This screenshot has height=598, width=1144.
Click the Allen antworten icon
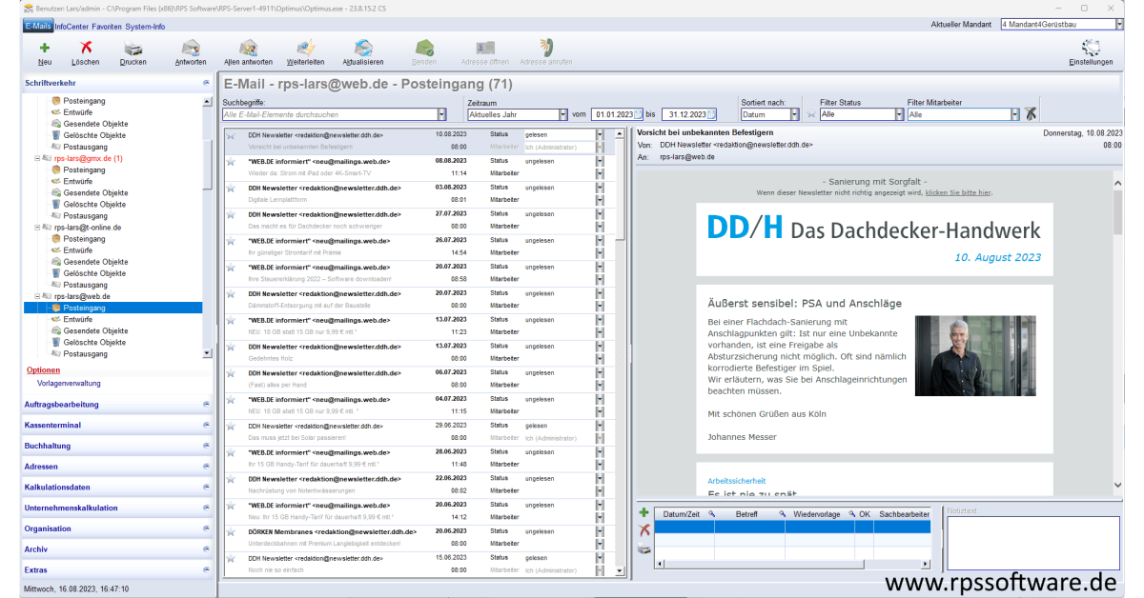(248, 48)
